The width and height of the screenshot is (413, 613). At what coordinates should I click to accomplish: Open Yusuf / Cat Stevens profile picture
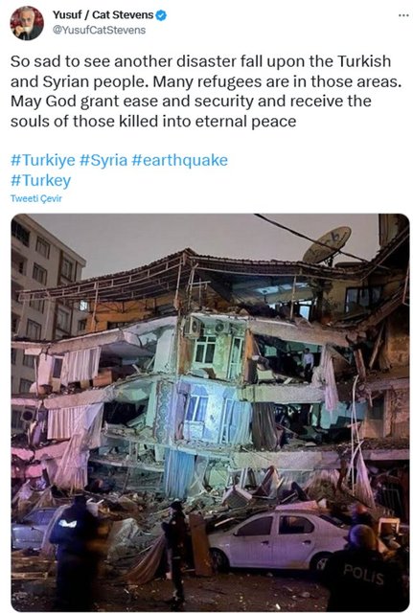pyautogui.click(x=27, y=23)
